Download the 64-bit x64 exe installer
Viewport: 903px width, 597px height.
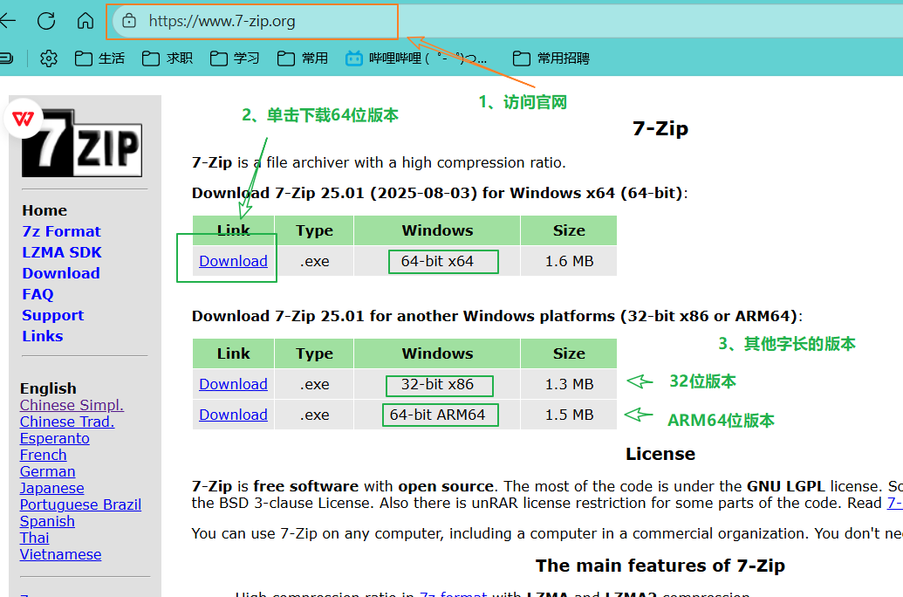pos(233,261)
